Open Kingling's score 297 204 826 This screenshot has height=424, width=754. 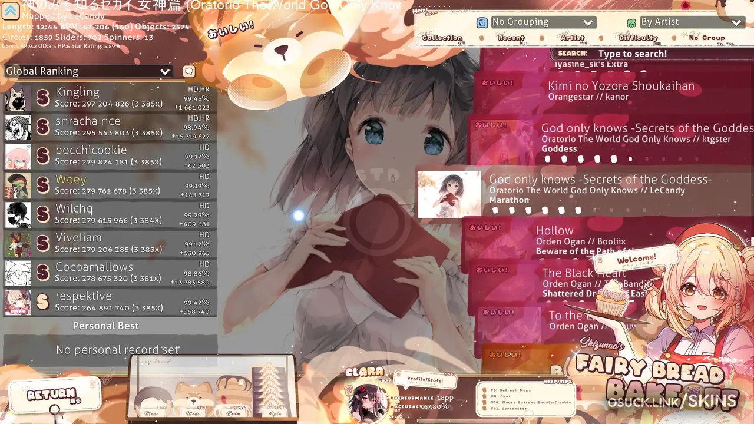(x=110, y=98)
